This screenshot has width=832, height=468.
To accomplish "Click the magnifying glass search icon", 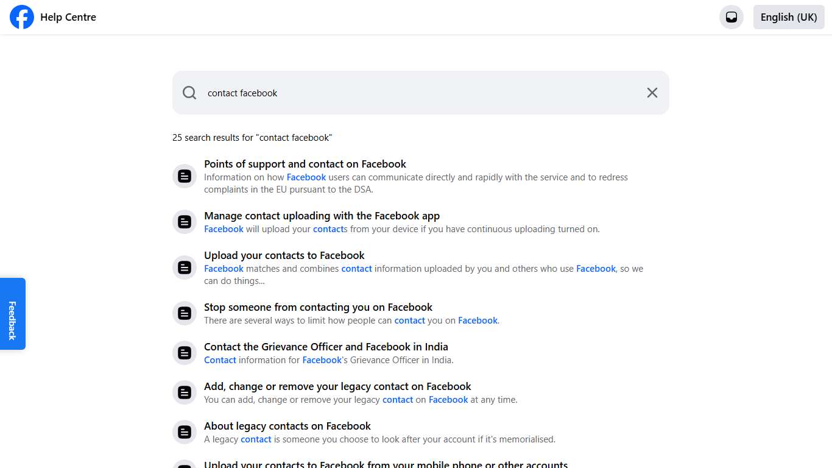I will click(189, 93).
